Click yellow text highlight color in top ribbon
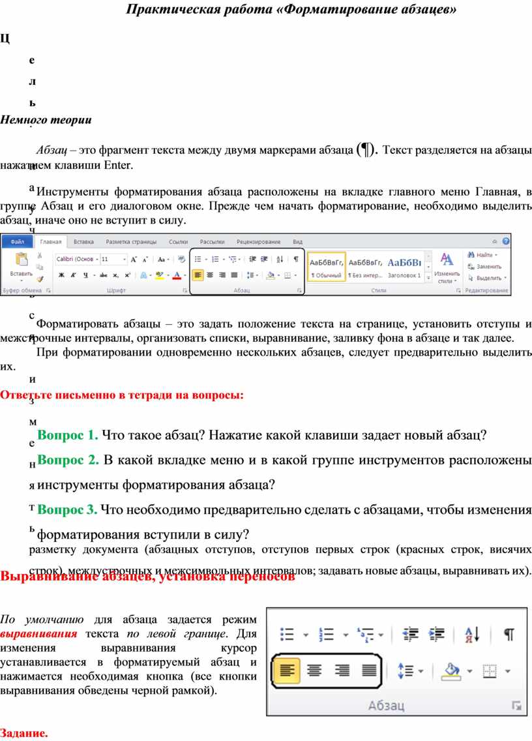The height and width of the screenshot is (741, 532). (x=160, y=275)
